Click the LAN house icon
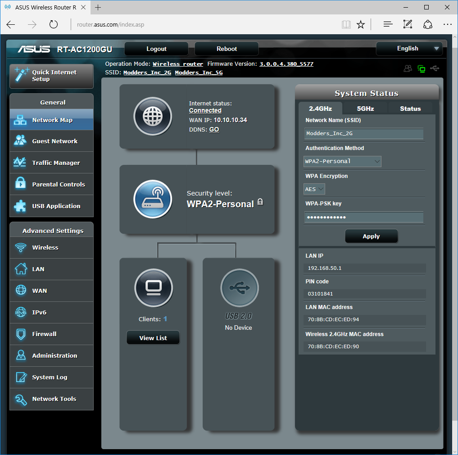The height and width of the screenshot is (455, 458). point(21,269)
